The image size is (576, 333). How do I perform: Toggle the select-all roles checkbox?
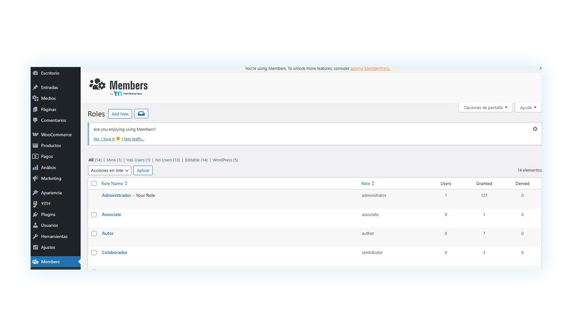click(x=94, y=184)
